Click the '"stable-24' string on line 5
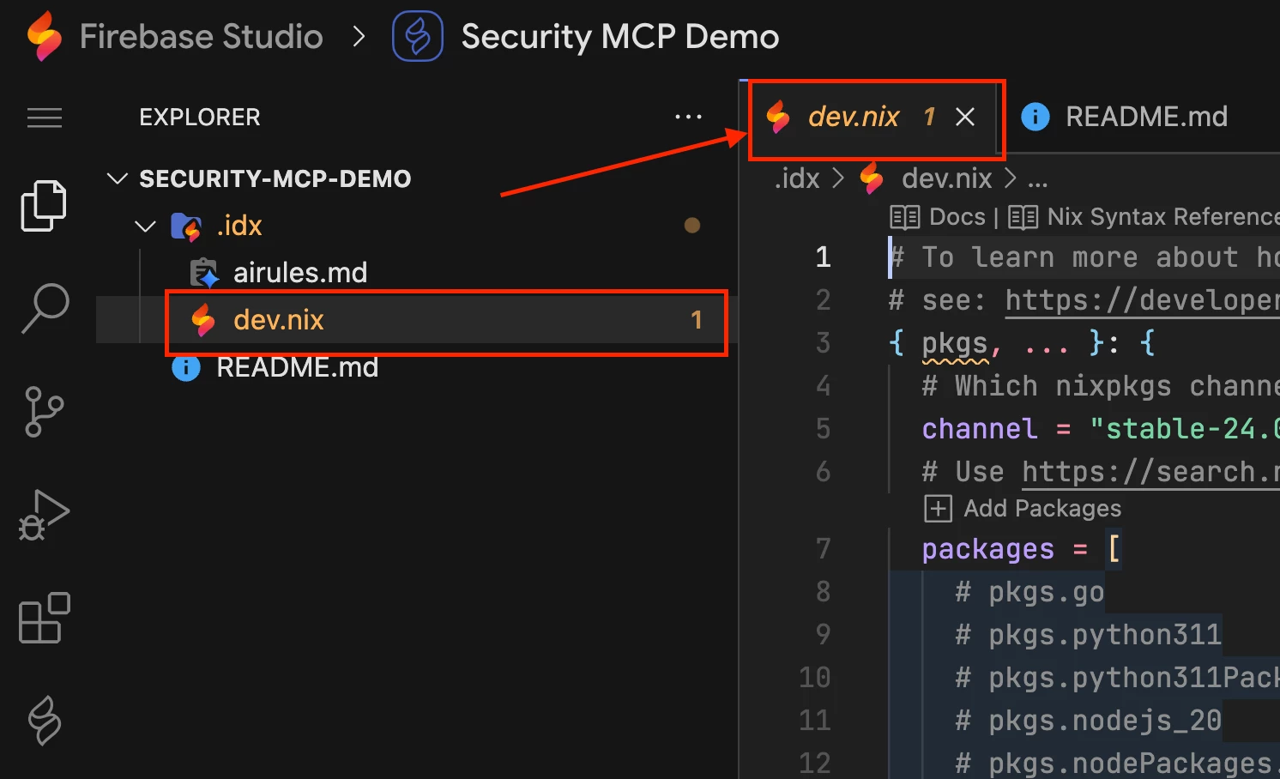Image resolution: width=1280 pixels, height=779 pixels. 1184,429
